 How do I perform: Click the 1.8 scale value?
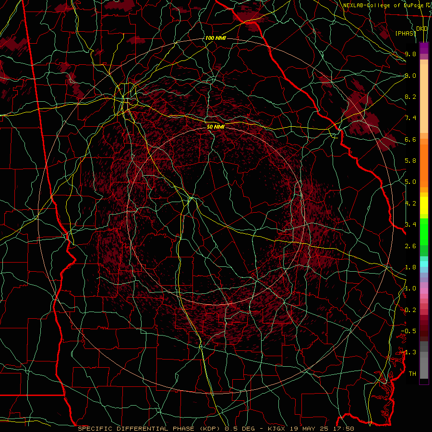(x=410, y=267)
